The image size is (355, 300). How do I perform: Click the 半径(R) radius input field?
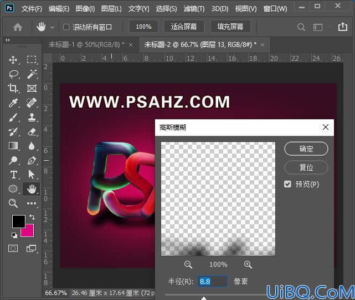click(213, 281)
